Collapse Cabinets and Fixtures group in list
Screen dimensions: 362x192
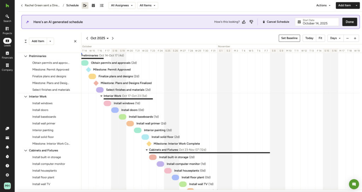pos(25,151)
